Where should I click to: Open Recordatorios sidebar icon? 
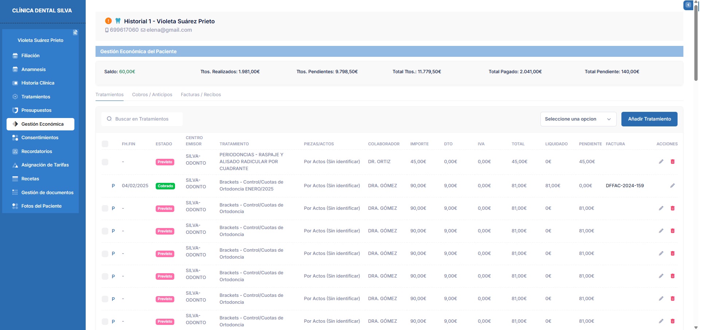(x=15, y=152)
